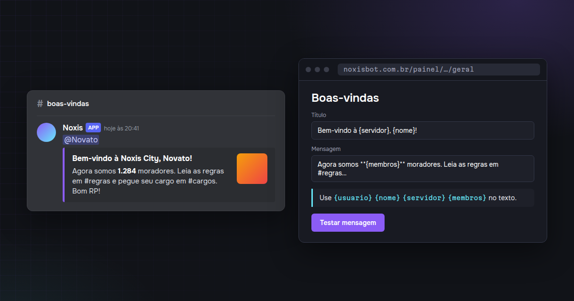Click the Boas-vindas panel heading
This screenshot has width=574, height=301.
(345, 98)
